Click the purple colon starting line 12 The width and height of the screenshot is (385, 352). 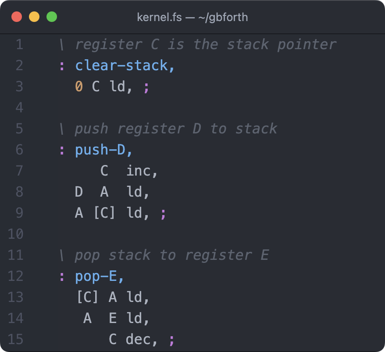tap(62, 276)
